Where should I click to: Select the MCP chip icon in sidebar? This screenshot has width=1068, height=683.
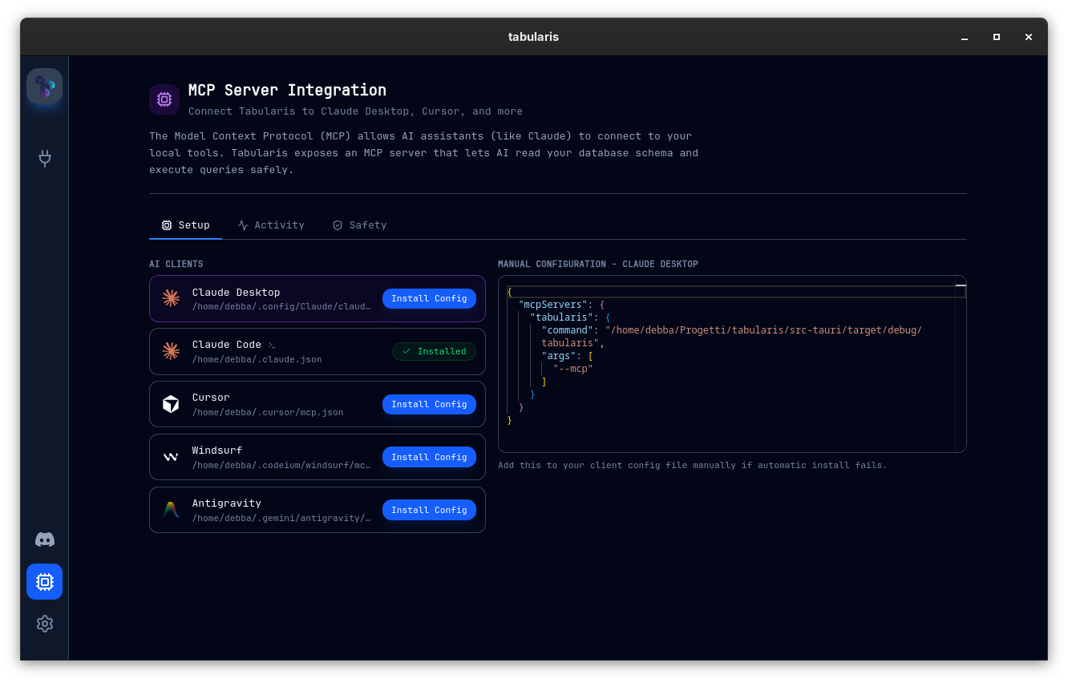(x=44, y=581)
